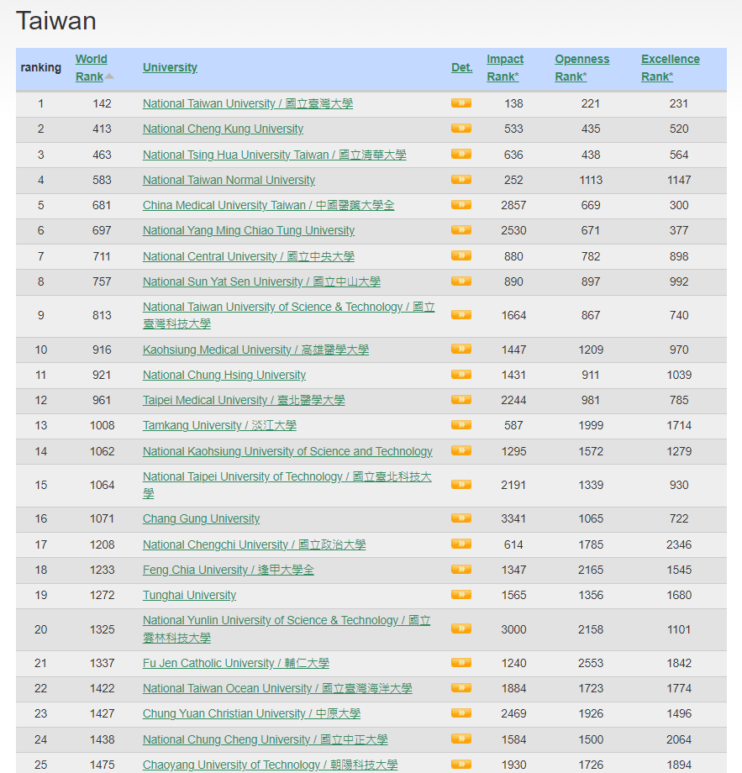Sort by Impact Rank column
742x773 pixels.
pos(505,67)
